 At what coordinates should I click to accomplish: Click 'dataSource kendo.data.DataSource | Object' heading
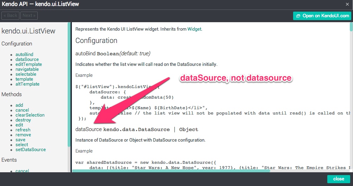click(137, 130)
